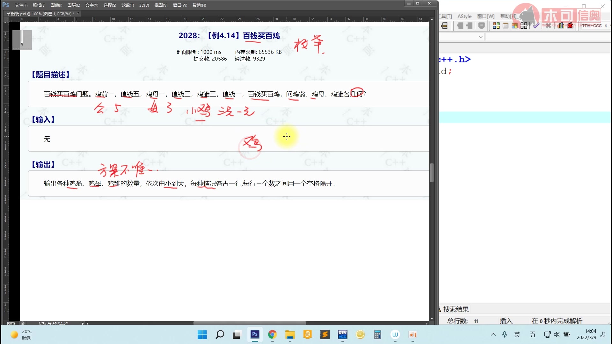Open Photoshop's 文件(F) menu
The image size is (612, 344).
pos(21,5)
